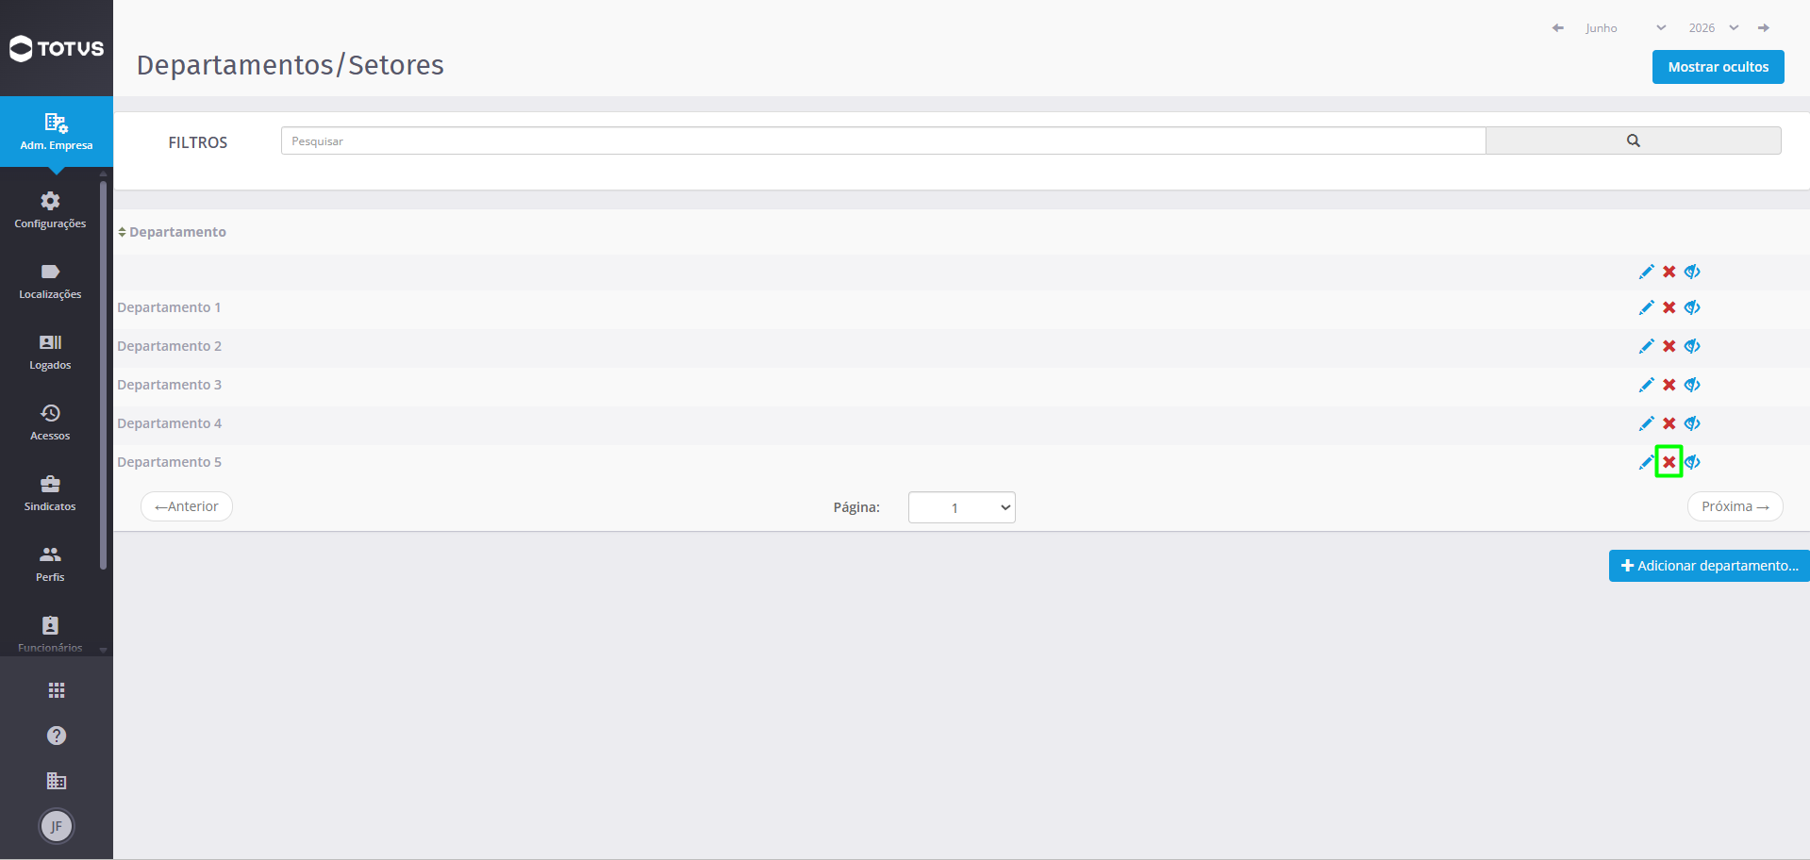Go to the Próxima page
The height and width of the screenshot is (860, 1810).
(1735, 506)
